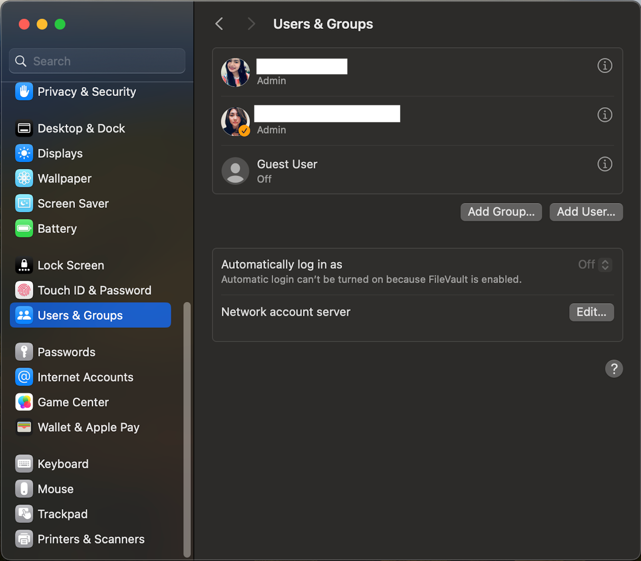Screen dimensions: 641x561
Task: Go forward with the right chevron
Action: point(251,24)
